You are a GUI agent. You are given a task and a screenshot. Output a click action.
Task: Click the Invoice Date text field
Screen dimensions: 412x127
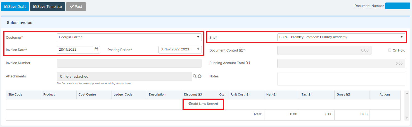(75, 50)
